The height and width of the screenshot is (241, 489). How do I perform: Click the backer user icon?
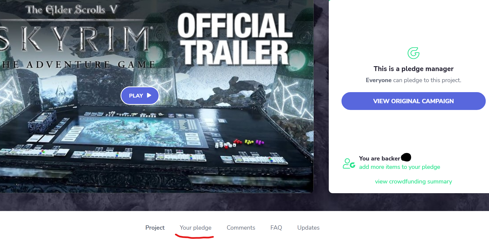click(349, 163)
